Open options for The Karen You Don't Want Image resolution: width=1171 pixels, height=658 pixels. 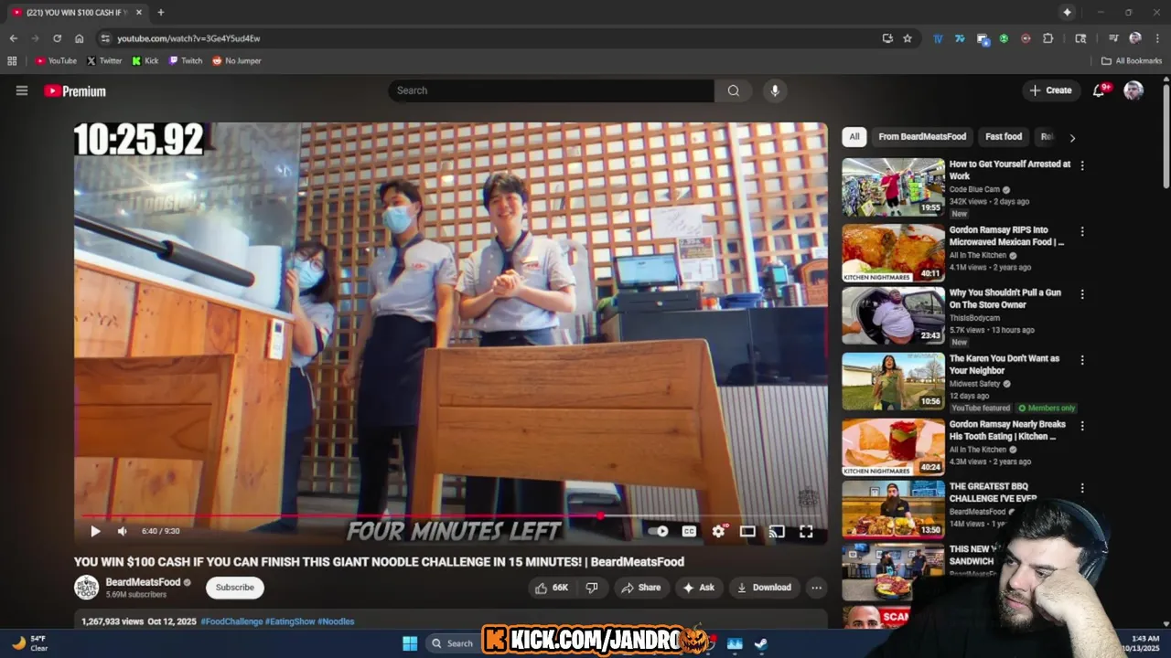(1082, 360)
